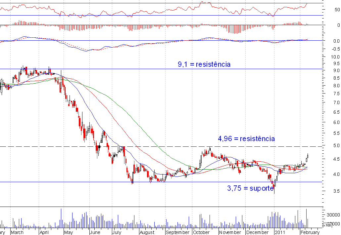Click the 10.0 price scale label
This screenshot has height=235, width=341.
[x=335, y=57]
